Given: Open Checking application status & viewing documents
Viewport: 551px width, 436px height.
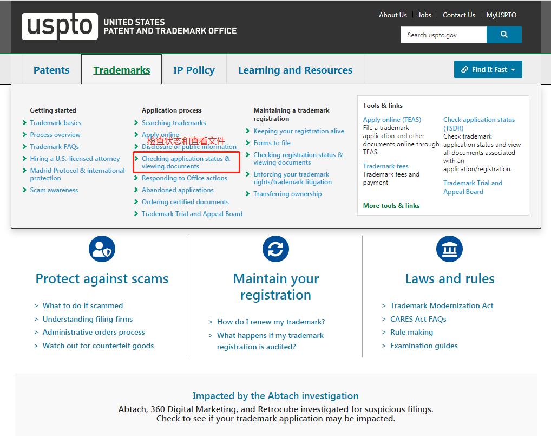Looking at the screenshot, I should click(186, 162).
